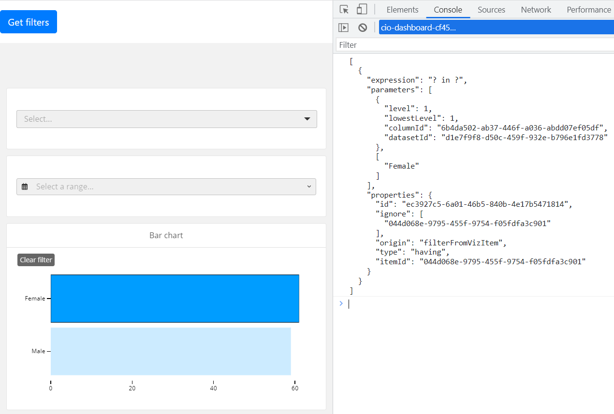The height and width of the screenshot is (414, 614).
Task: Select the Female bar in chart
Action: point(175,299)
